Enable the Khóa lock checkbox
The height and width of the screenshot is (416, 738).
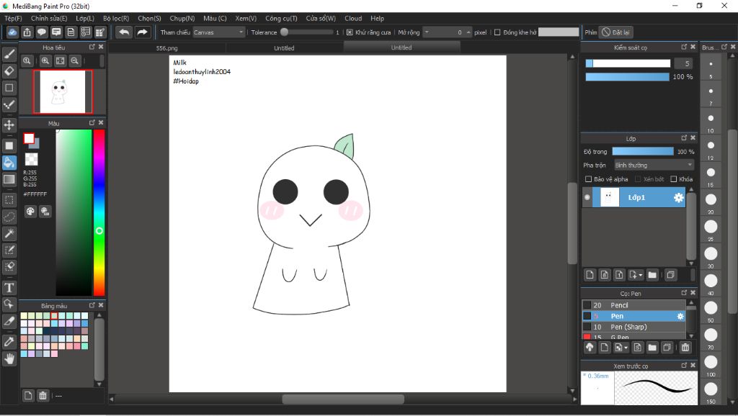pos(674,179)
